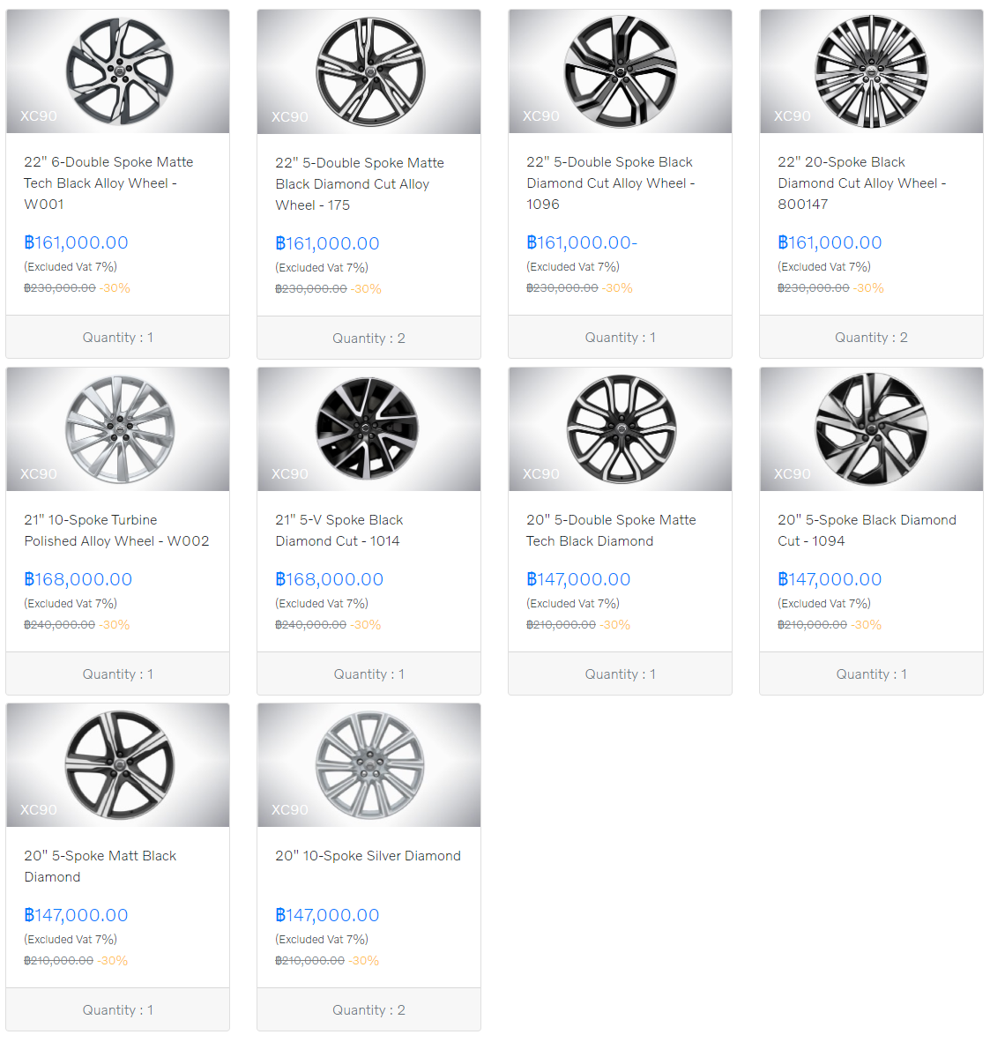The width and height of the screenshot is (990, 1042).
Task: Click the Quantity : 1 bar under W002 wheel
Action: pos(117,674)
